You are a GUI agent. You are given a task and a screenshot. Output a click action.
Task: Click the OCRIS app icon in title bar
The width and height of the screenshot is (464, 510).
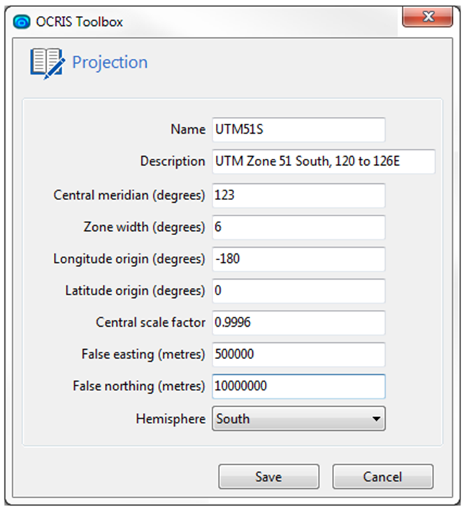[x=22, y=22]
